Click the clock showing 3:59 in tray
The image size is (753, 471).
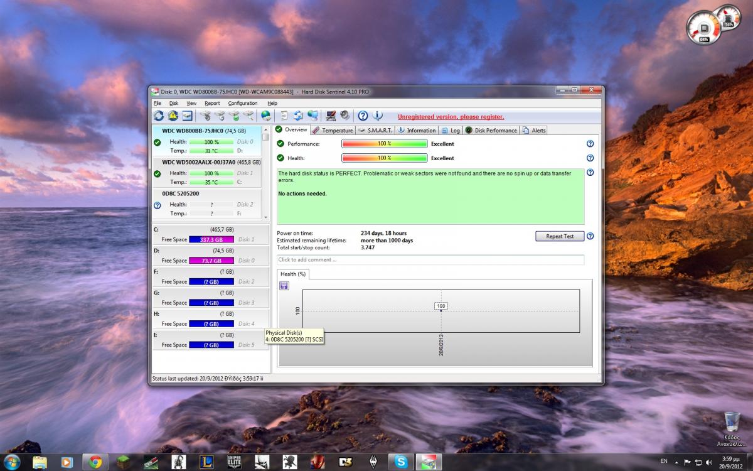[x=731, y=462]
